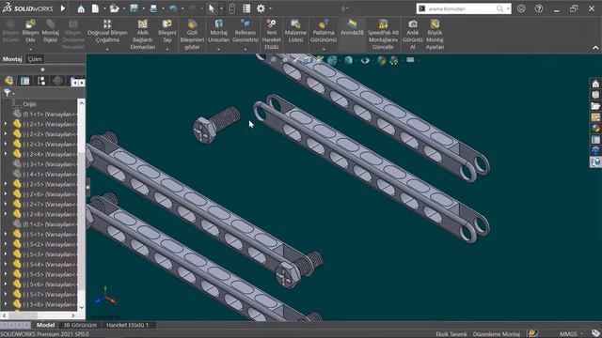Collapse the ribbon with the chevron
Viewport: 602px width, 338px height.
pyautogui.click(x=595, y=48)
